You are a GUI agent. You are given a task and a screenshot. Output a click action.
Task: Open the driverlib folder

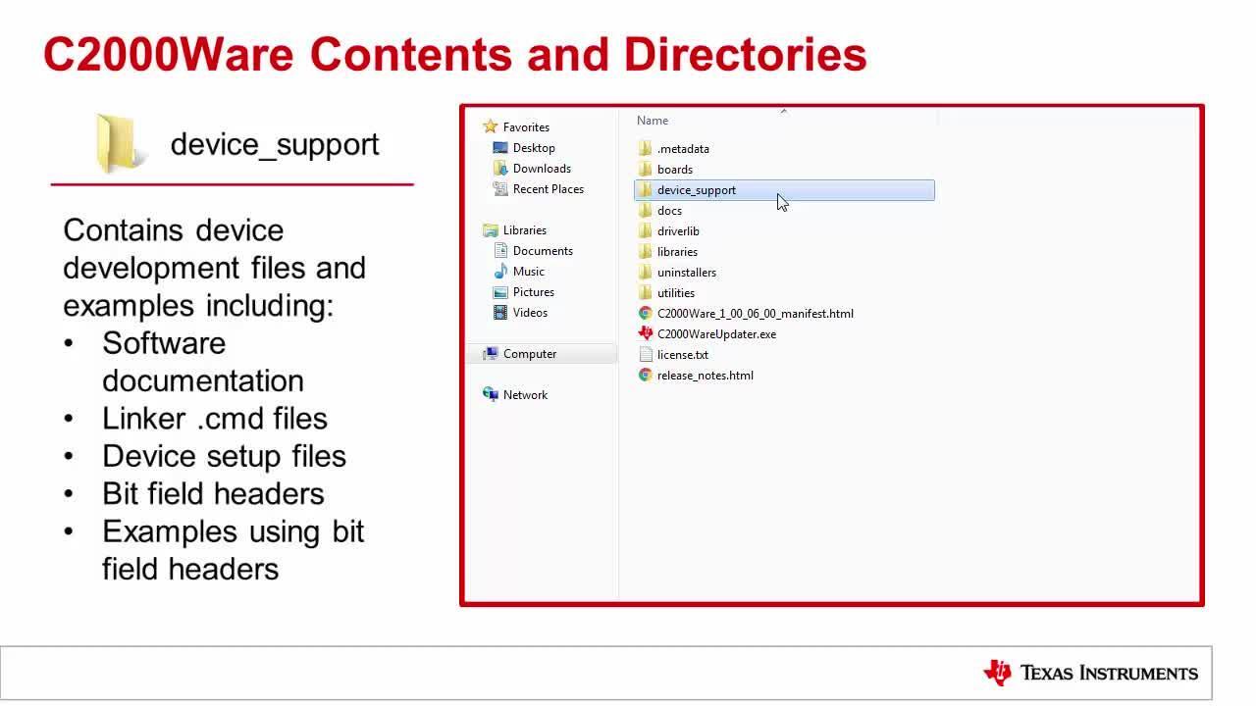tap(678, 231)
